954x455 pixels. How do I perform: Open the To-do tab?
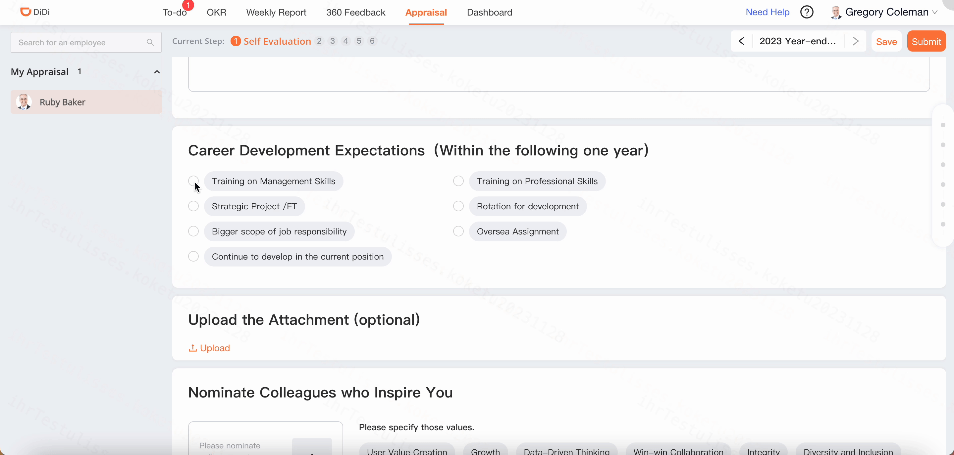tap(175, 12)
